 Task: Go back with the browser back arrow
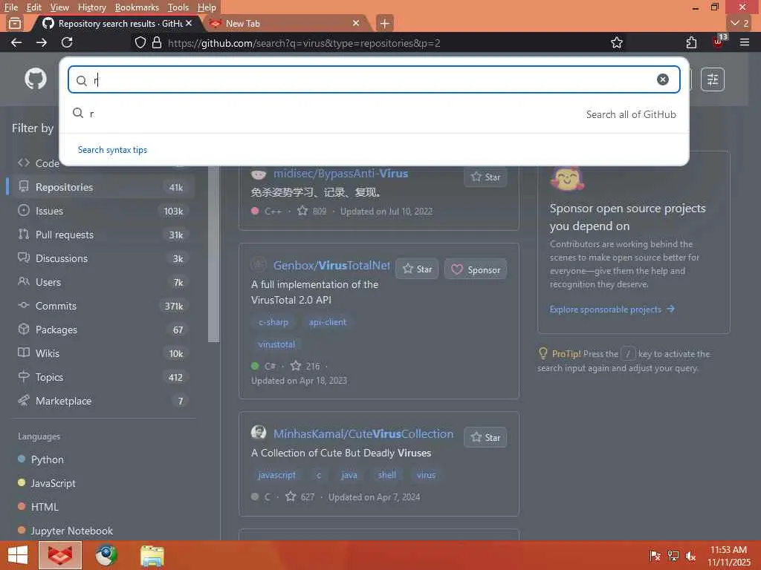[16, 42]
